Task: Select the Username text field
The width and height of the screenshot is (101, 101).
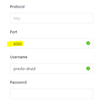Action: (52, 68)
